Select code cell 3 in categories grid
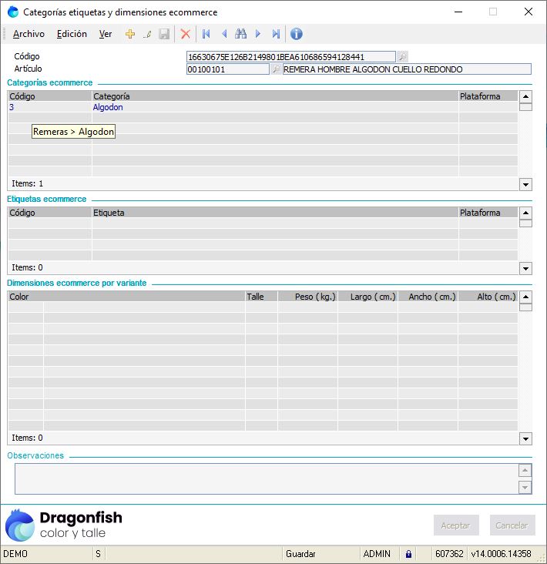The width and height of the screenshot is (547, 564). (49, 107)
